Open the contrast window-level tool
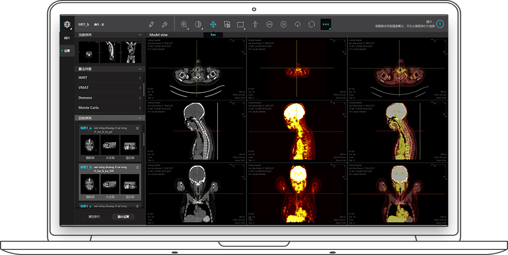This screenshot has width=508, height=255. coord(198,24)
